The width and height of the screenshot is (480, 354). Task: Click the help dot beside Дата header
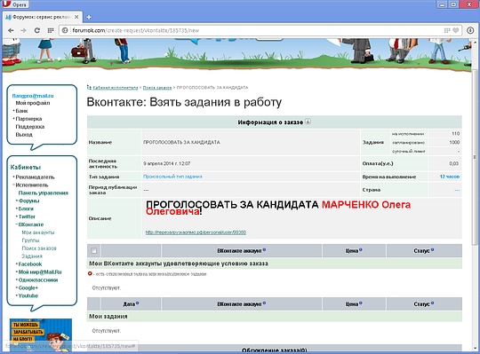coord(137,303)
